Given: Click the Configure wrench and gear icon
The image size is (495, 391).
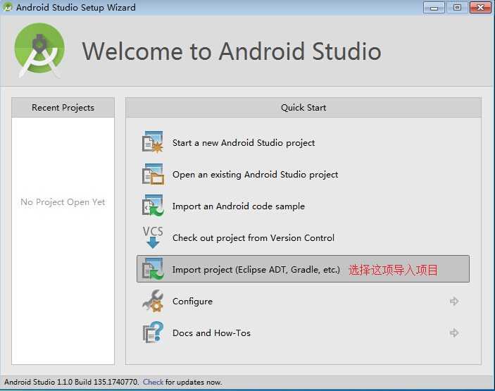Looking at the screenshot, I should pyautogui.click(x=153, y=301).
